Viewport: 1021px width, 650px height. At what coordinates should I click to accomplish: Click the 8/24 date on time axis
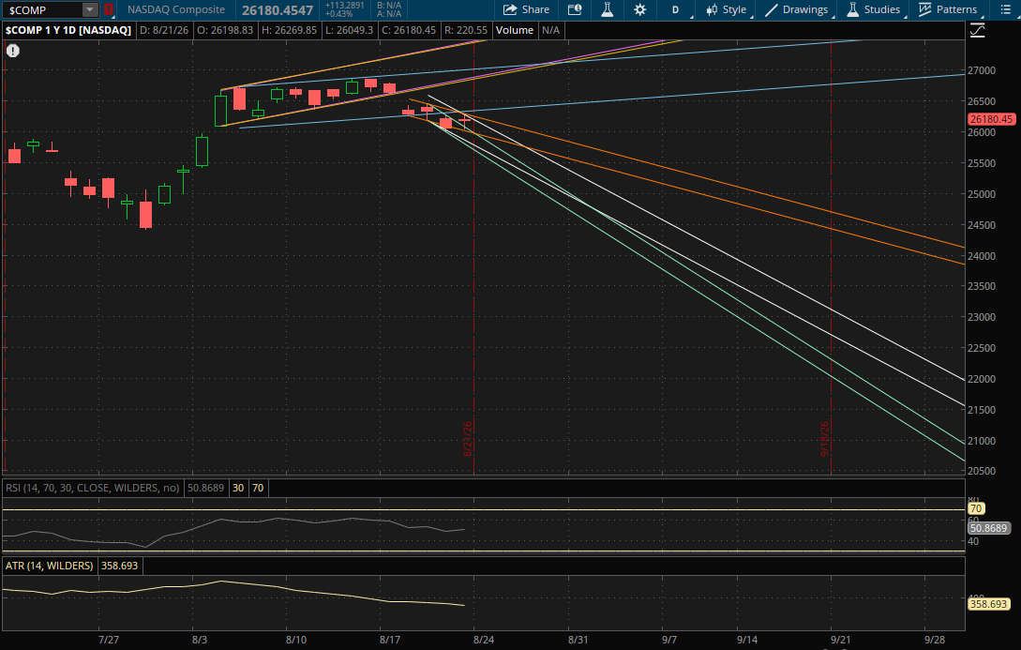point(483,640)
